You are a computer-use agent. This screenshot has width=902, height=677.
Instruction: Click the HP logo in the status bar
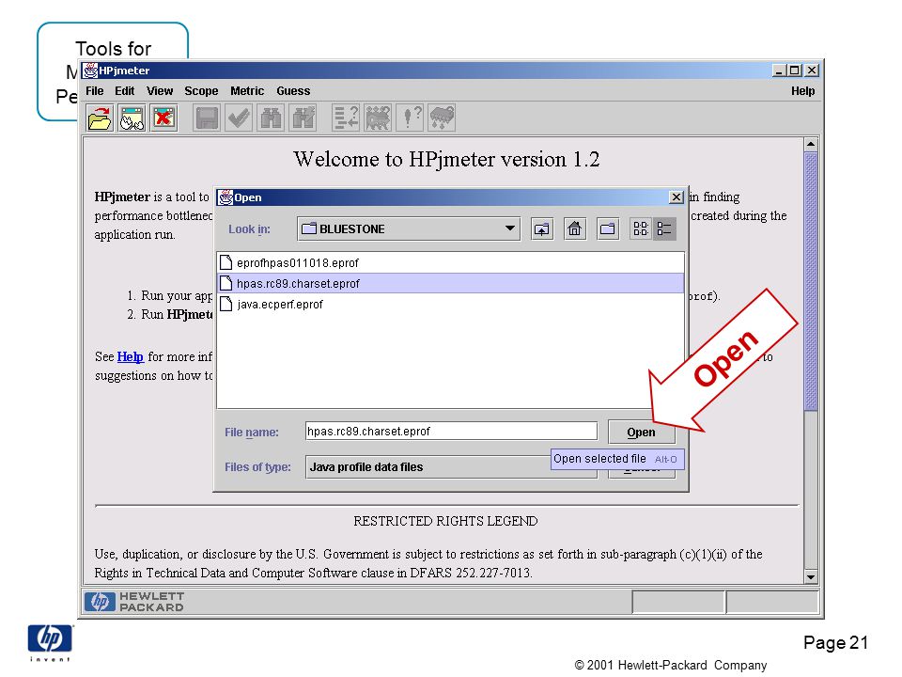[x=100, y=602]
